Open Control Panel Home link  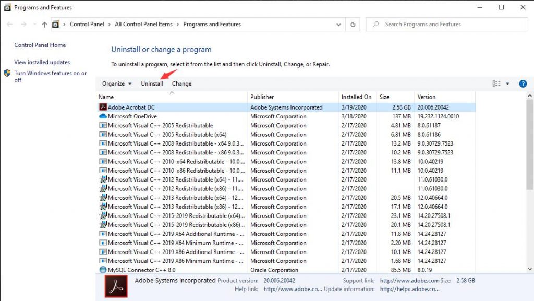tap(40, 45)
